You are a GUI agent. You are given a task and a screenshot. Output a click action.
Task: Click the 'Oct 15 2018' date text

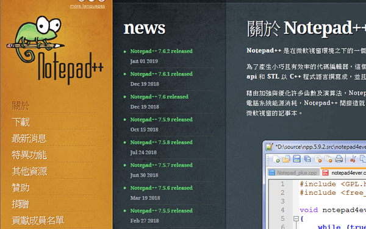144,130
